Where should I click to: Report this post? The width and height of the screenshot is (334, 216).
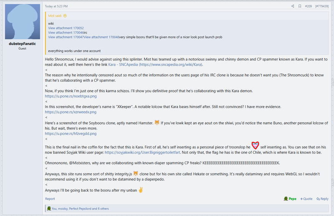pyautogui.click(x=50, y=199)
